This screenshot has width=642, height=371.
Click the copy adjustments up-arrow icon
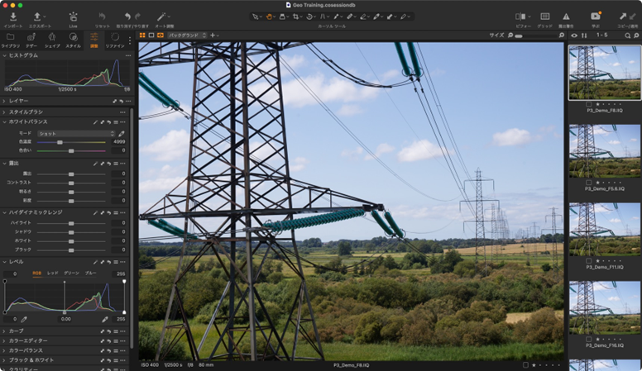click(623, 17)
